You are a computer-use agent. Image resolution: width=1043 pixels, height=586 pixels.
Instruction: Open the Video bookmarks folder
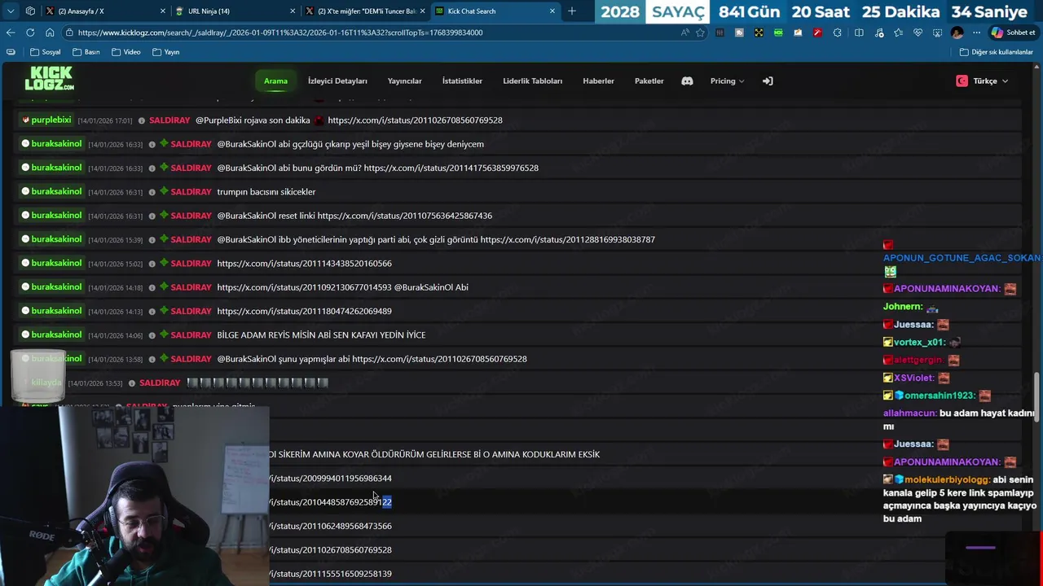[x=126, y=52]
